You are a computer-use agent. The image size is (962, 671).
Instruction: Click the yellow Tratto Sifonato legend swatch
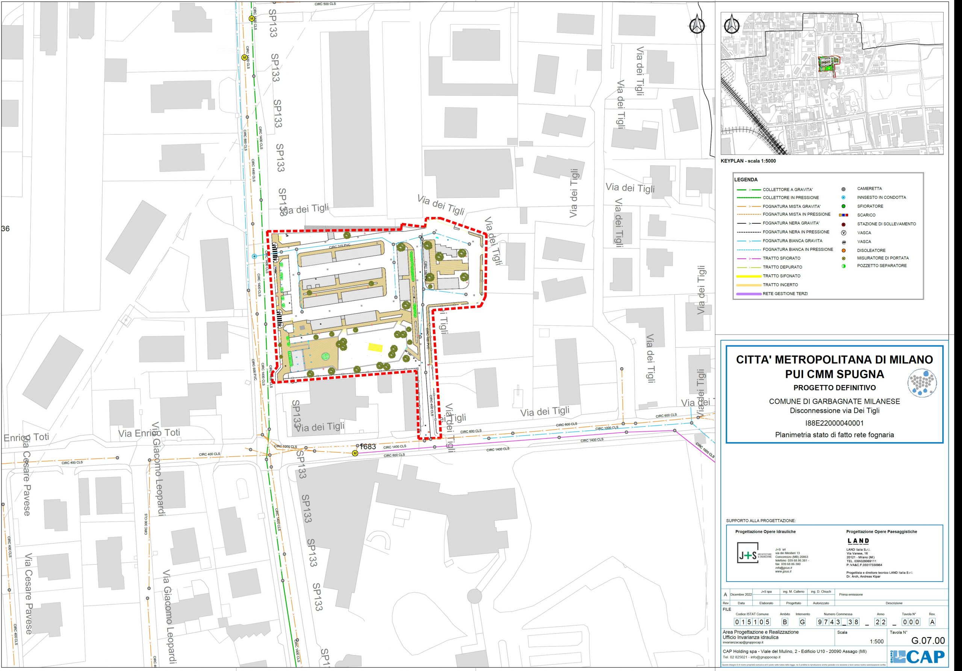[749, 276]
